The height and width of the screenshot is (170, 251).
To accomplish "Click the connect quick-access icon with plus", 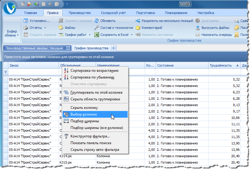I will point(23,4).
